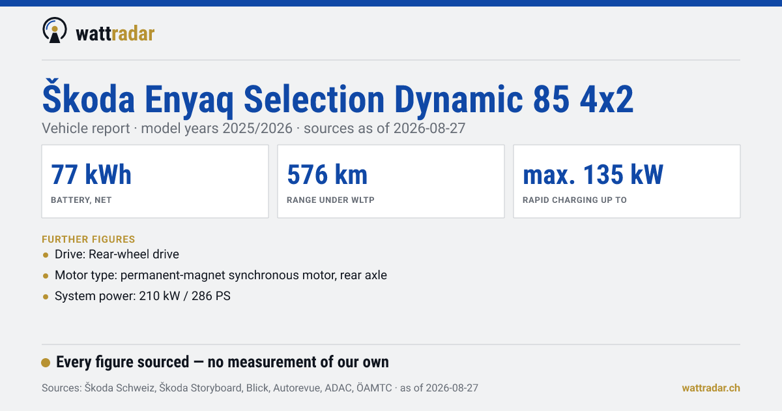Click the BATTERY, NET label

click(x=81, y=200)
